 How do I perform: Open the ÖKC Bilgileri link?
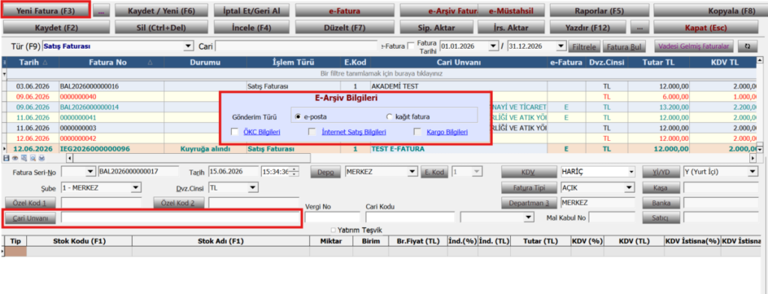262,132
